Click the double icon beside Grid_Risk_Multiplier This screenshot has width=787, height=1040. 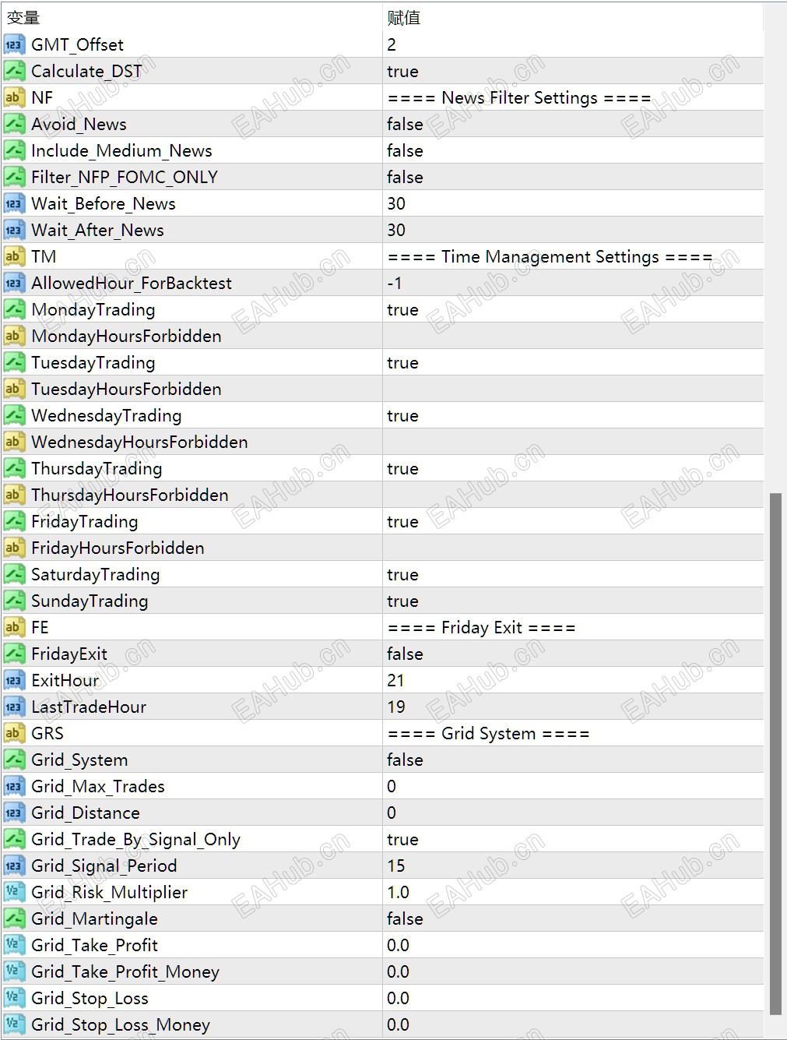[x=14, y=892]
